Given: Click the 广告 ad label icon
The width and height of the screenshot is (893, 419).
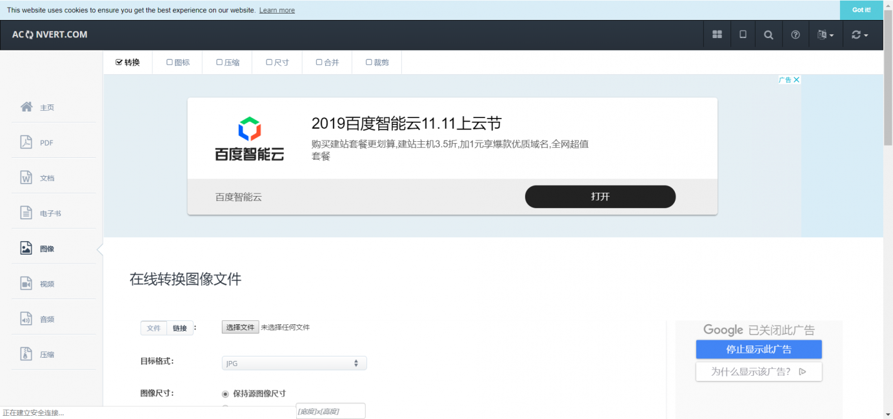Looking at the screenshot, I should (785, 80).
